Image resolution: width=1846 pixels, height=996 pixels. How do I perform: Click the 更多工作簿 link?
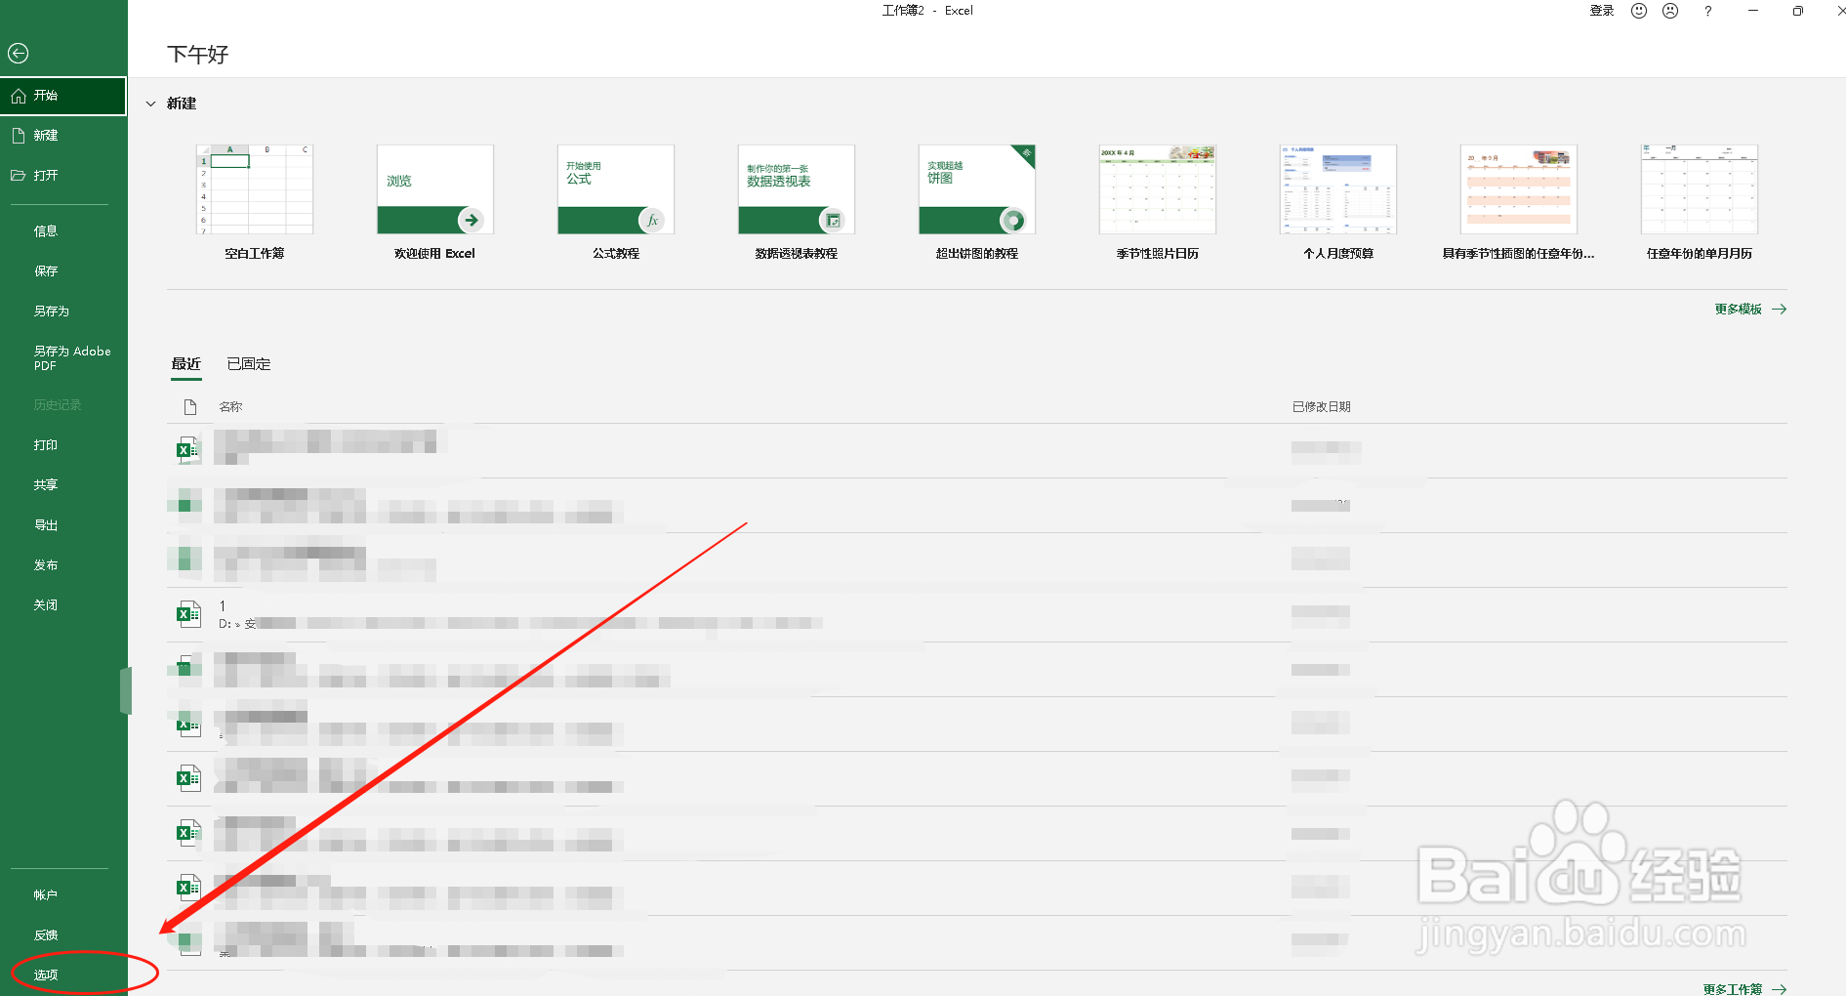click(1733, 989)
